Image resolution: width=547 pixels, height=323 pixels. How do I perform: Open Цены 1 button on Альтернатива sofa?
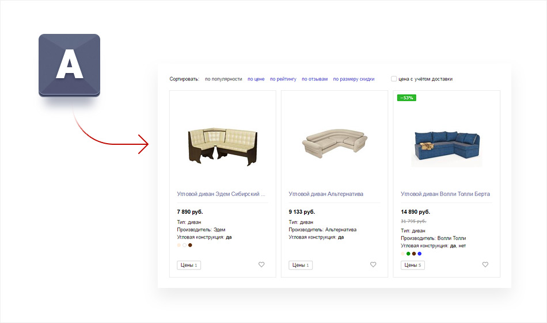[301, 265]
